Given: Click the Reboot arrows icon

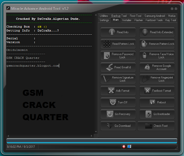Looking at the screenshot, I should tap(152, 102).
